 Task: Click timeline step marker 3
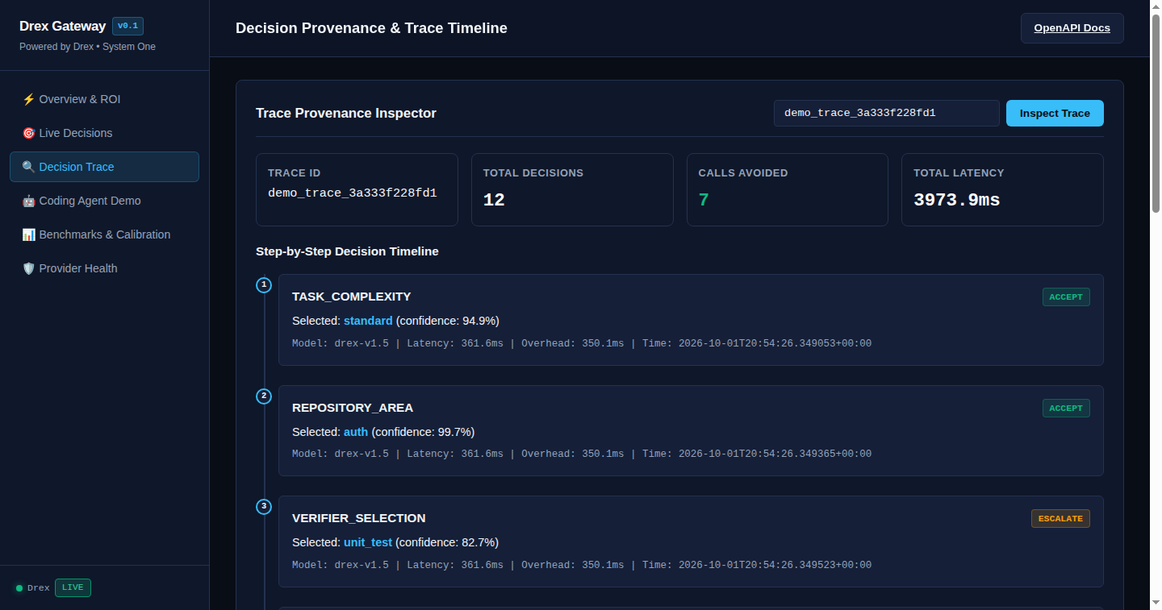[x=264, y=506]
